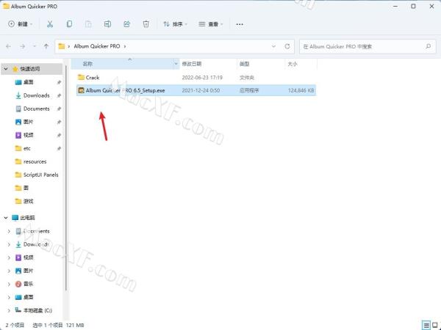Open recent locations chevron
Image resolution: width=441 pixels, height=330 pixels.
35,46
